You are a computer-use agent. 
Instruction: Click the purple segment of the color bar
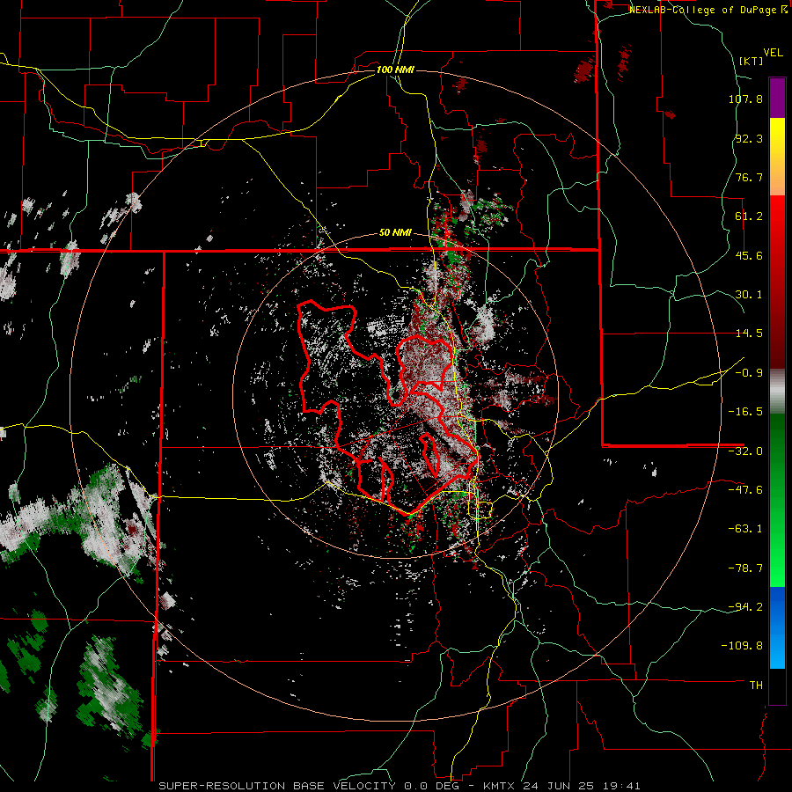[777, 98]
